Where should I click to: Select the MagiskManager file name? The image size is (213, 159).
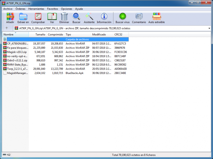[17, 73]
